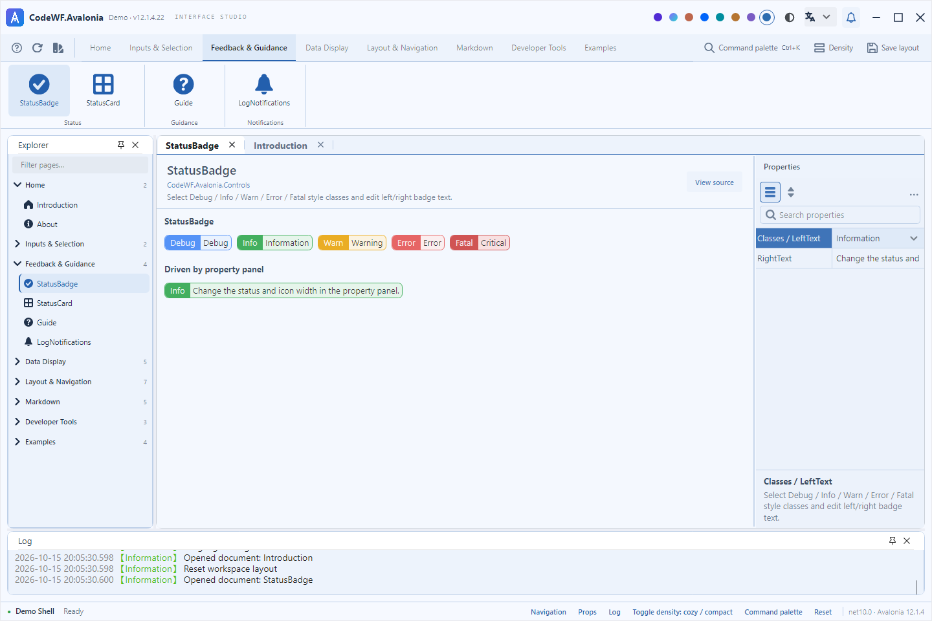Screen dimensions: 932x621
Task: Pick the orange-red accent color swatch
Action: tap(689, 17)
